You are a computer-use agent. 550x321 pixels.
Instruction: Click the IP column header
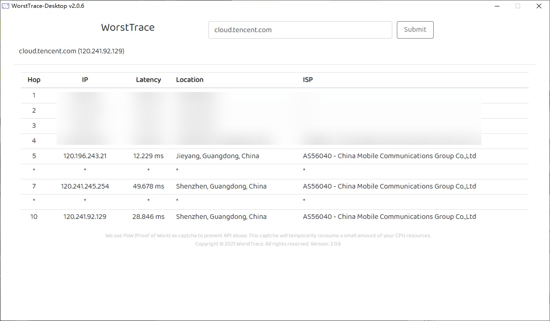85,80
